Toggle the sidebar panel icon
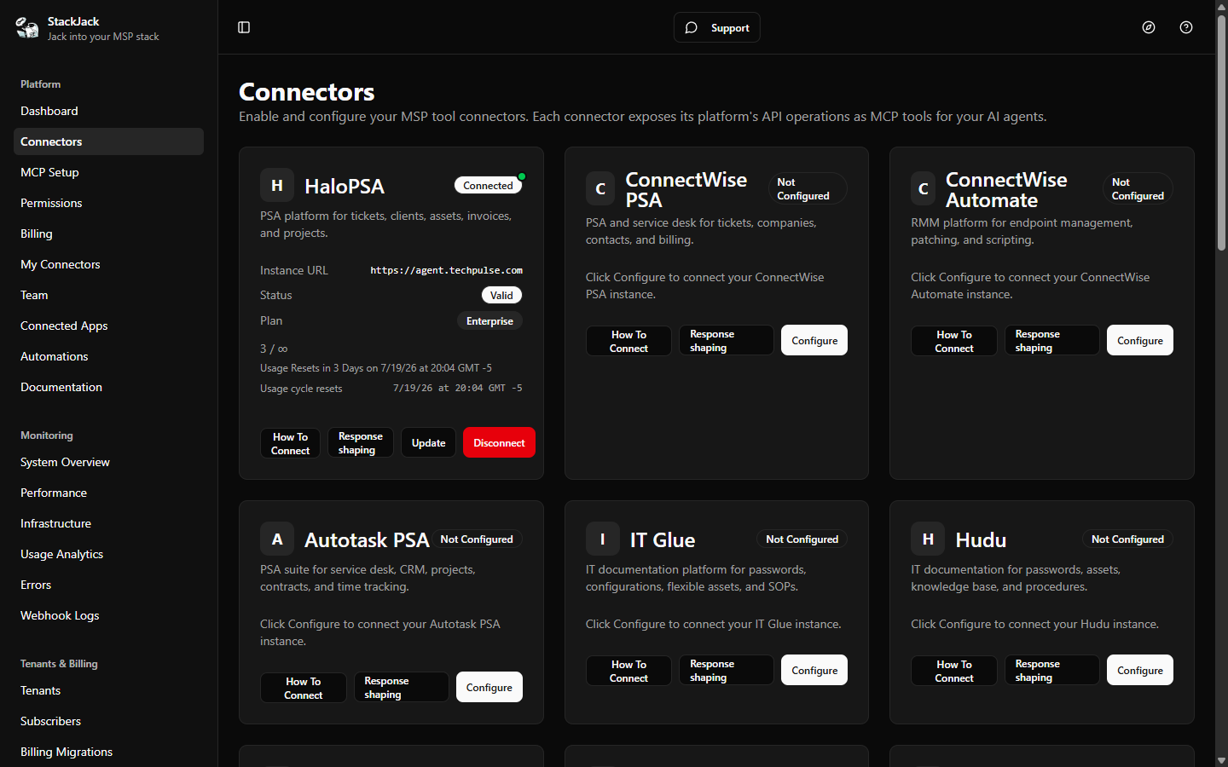Screen dimensions: 1228x767 pos(244,27)
